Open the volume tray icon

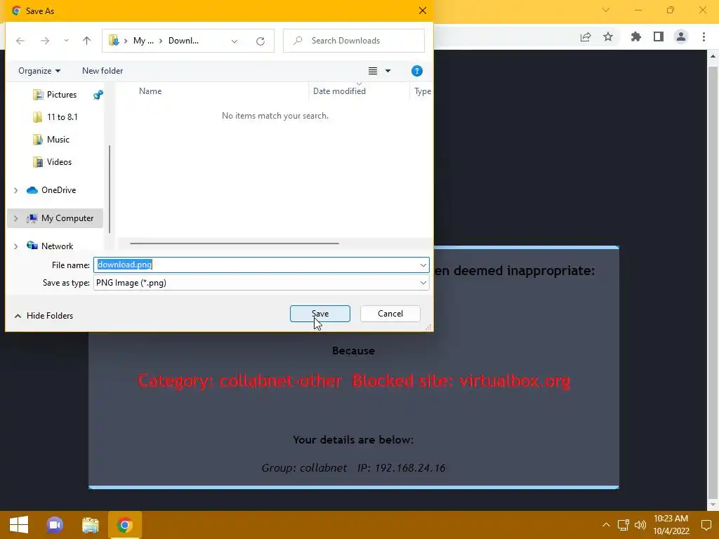tap(640, 525)
